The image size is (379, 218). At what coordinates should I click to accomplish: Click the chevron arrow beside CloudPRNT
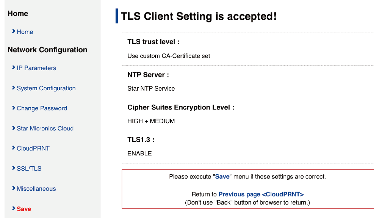point(14,148)
